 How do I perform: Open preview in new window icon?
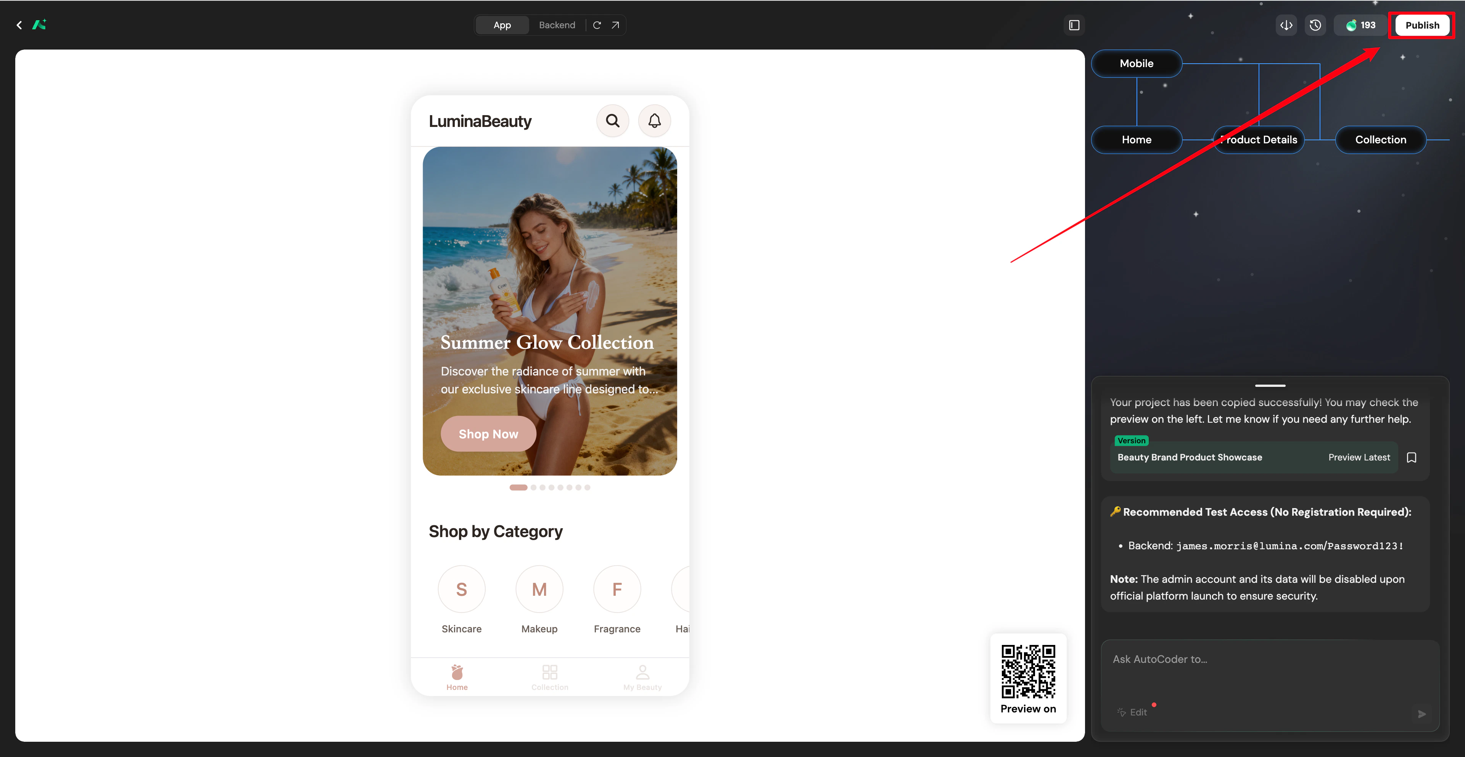615,25
